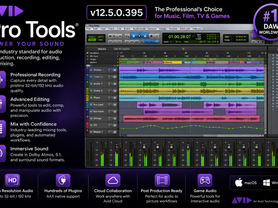
Task: Open the Options menu
Action: [x=152, y=29]
